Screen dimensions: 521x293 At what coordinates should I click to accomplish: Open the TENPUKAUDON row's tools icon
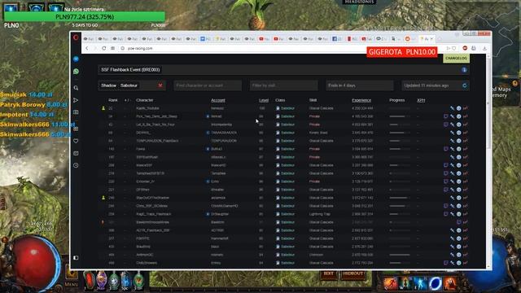coord(453,141)
